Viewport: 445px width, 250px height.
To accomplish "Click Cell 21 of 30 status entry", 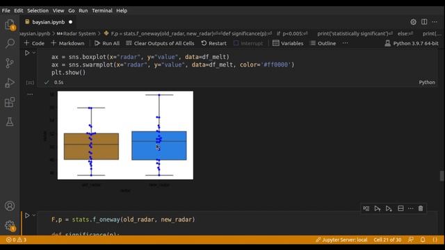I will [x=387, y=240].
